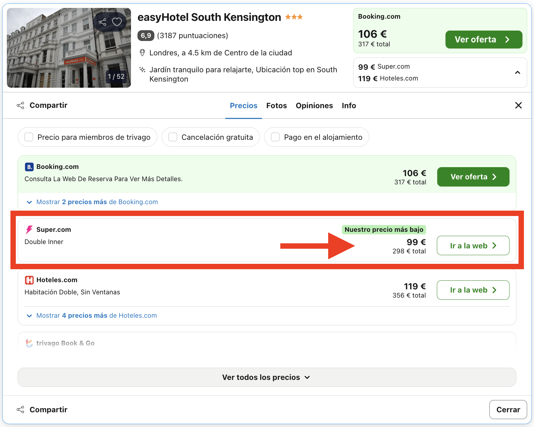Viewport: 534px width, 427px height.
Task: Click the Booking.com logo icon
Action: [x=29, y=166]
